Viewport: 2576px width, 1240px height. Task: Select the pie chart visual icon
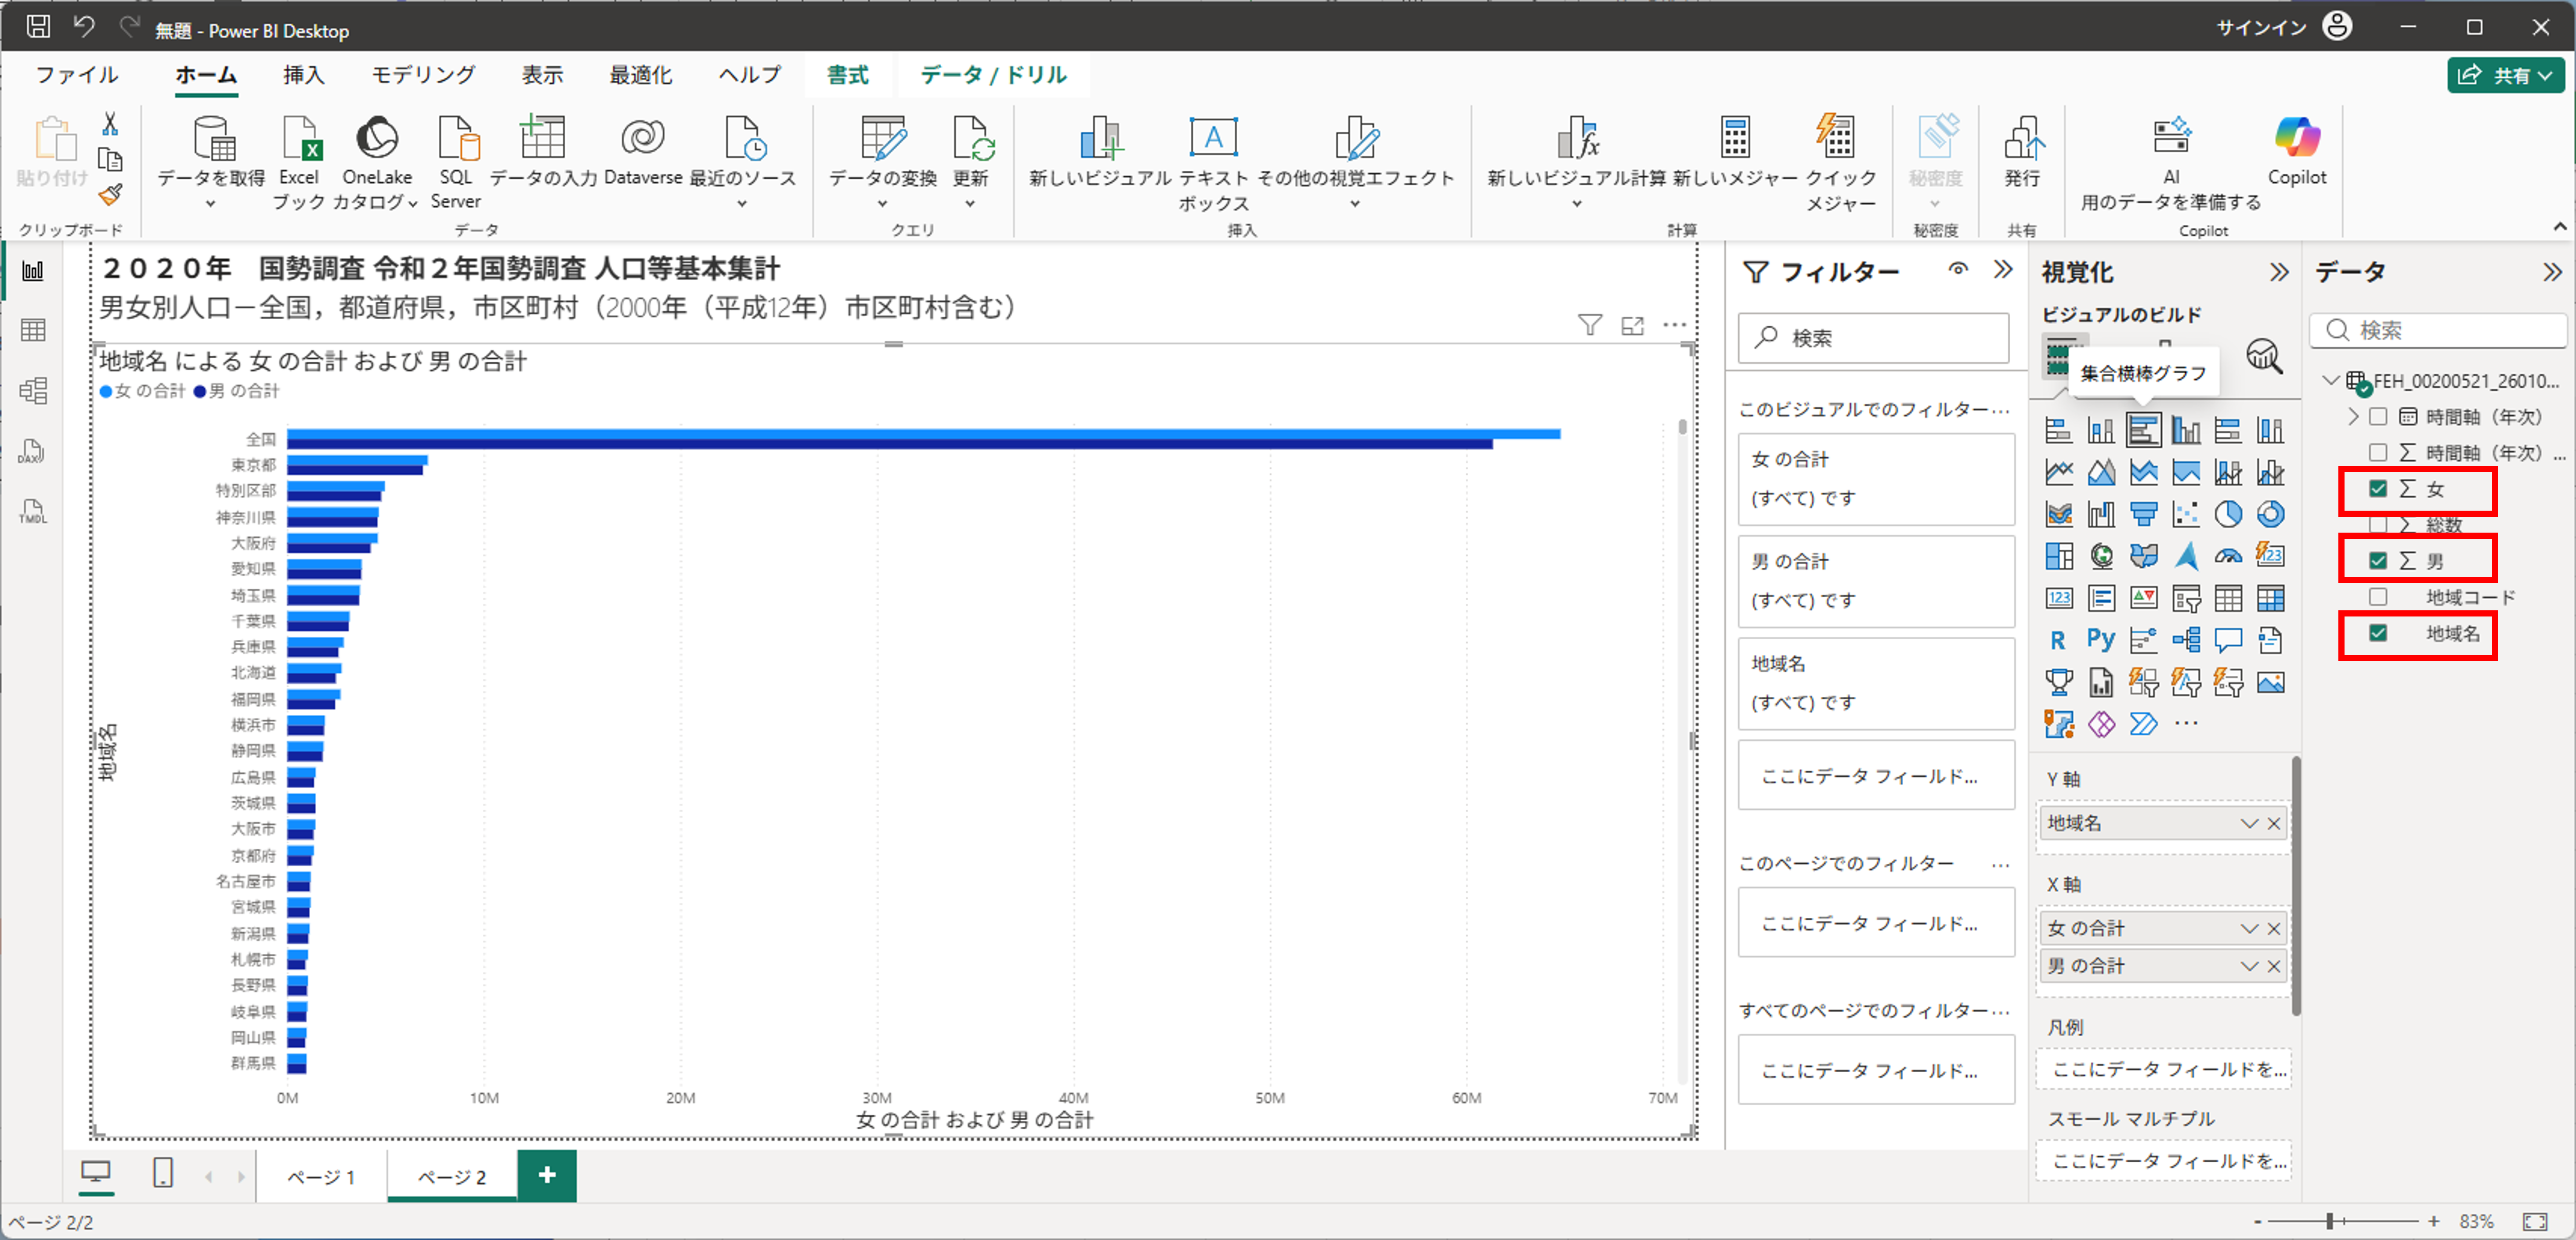(x=2228, y=514)
